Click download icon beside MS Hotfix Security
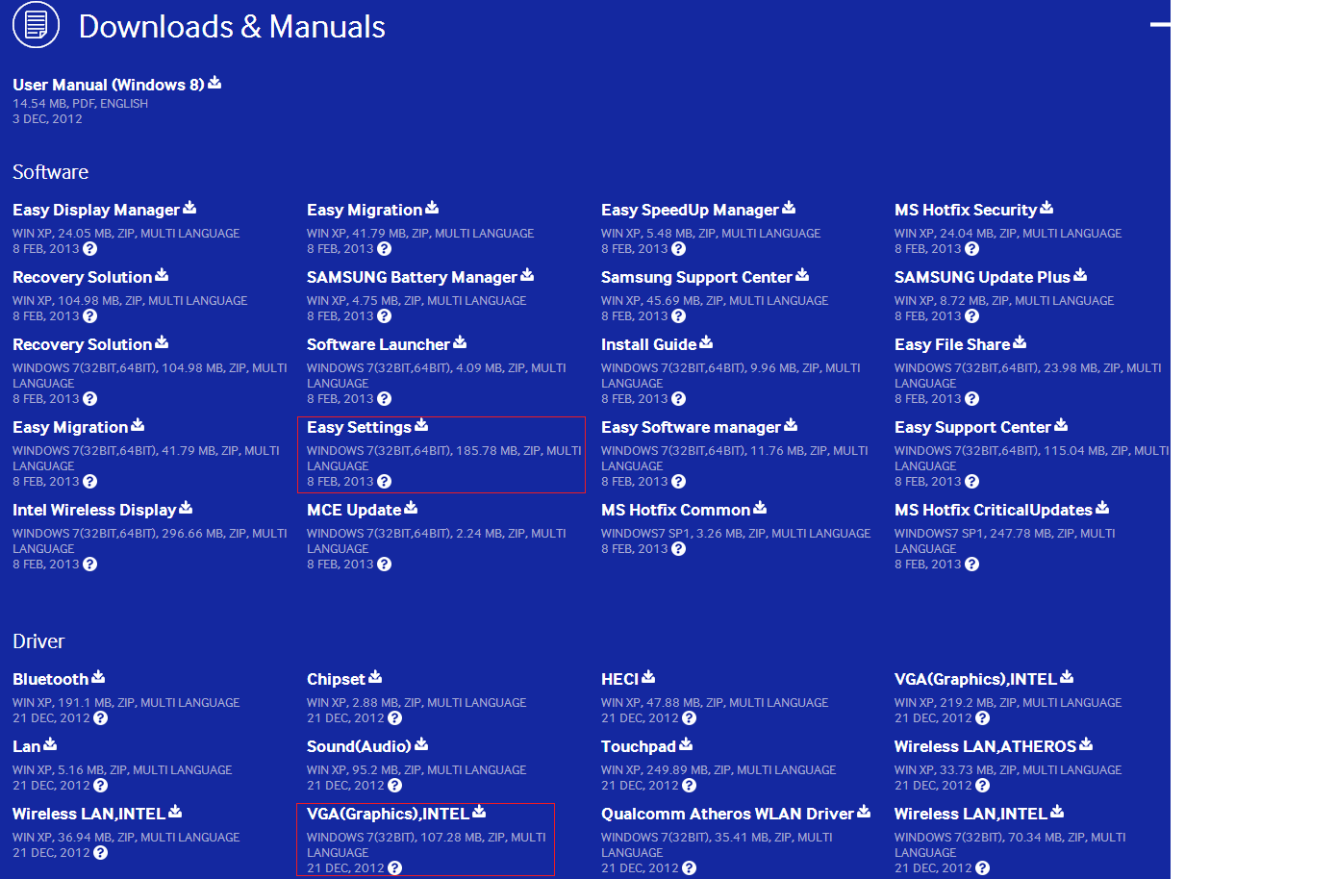 point(1046,208)
